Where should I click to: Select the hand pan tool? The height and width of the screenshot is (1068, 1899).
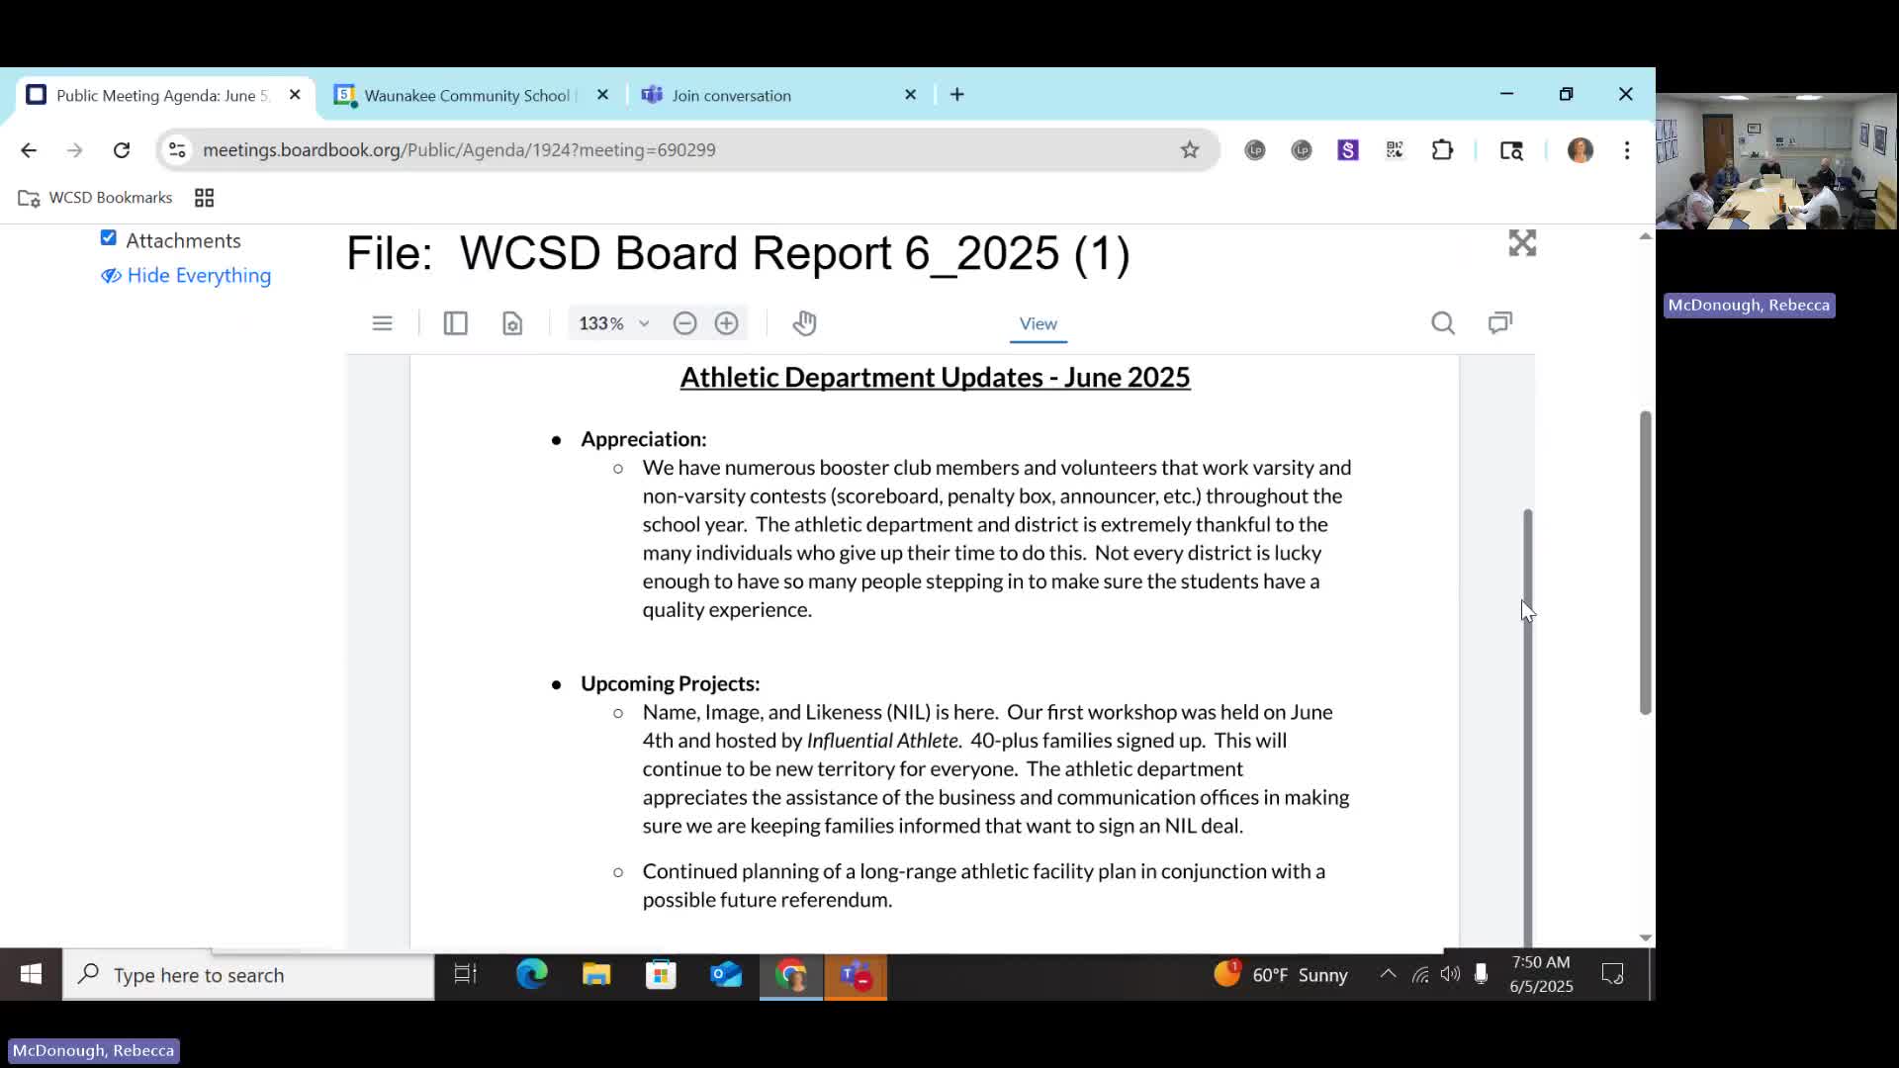coord(804,322)
